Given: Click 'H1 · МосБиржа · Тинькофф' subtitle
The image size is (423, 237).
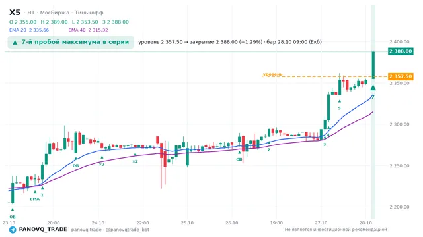Looking at the screenshot, I should click(x=65, y=13).
